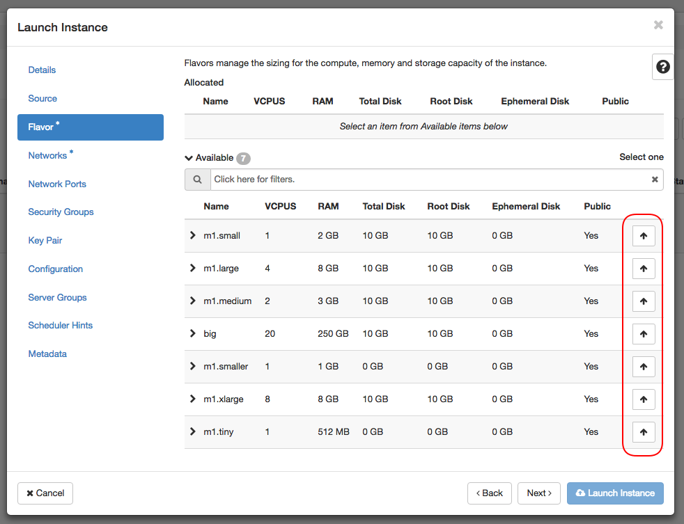Image resolution: width=684 pixels, height=524 pixels.
Task: Click the m1.small flavor name
Action: point(221,235)
